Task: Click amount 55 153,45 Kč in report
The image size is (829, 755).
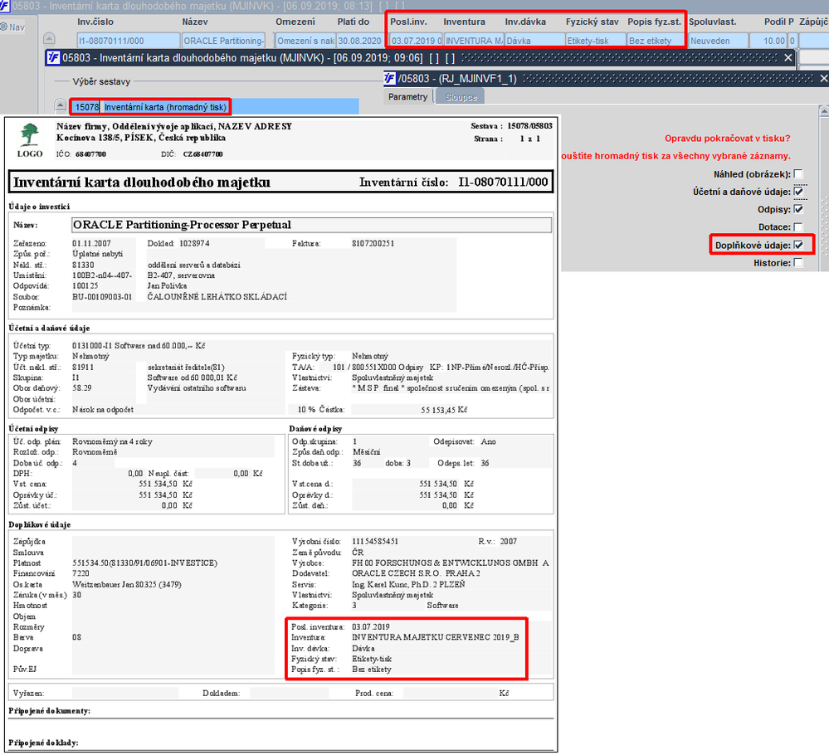Action: 444,410
